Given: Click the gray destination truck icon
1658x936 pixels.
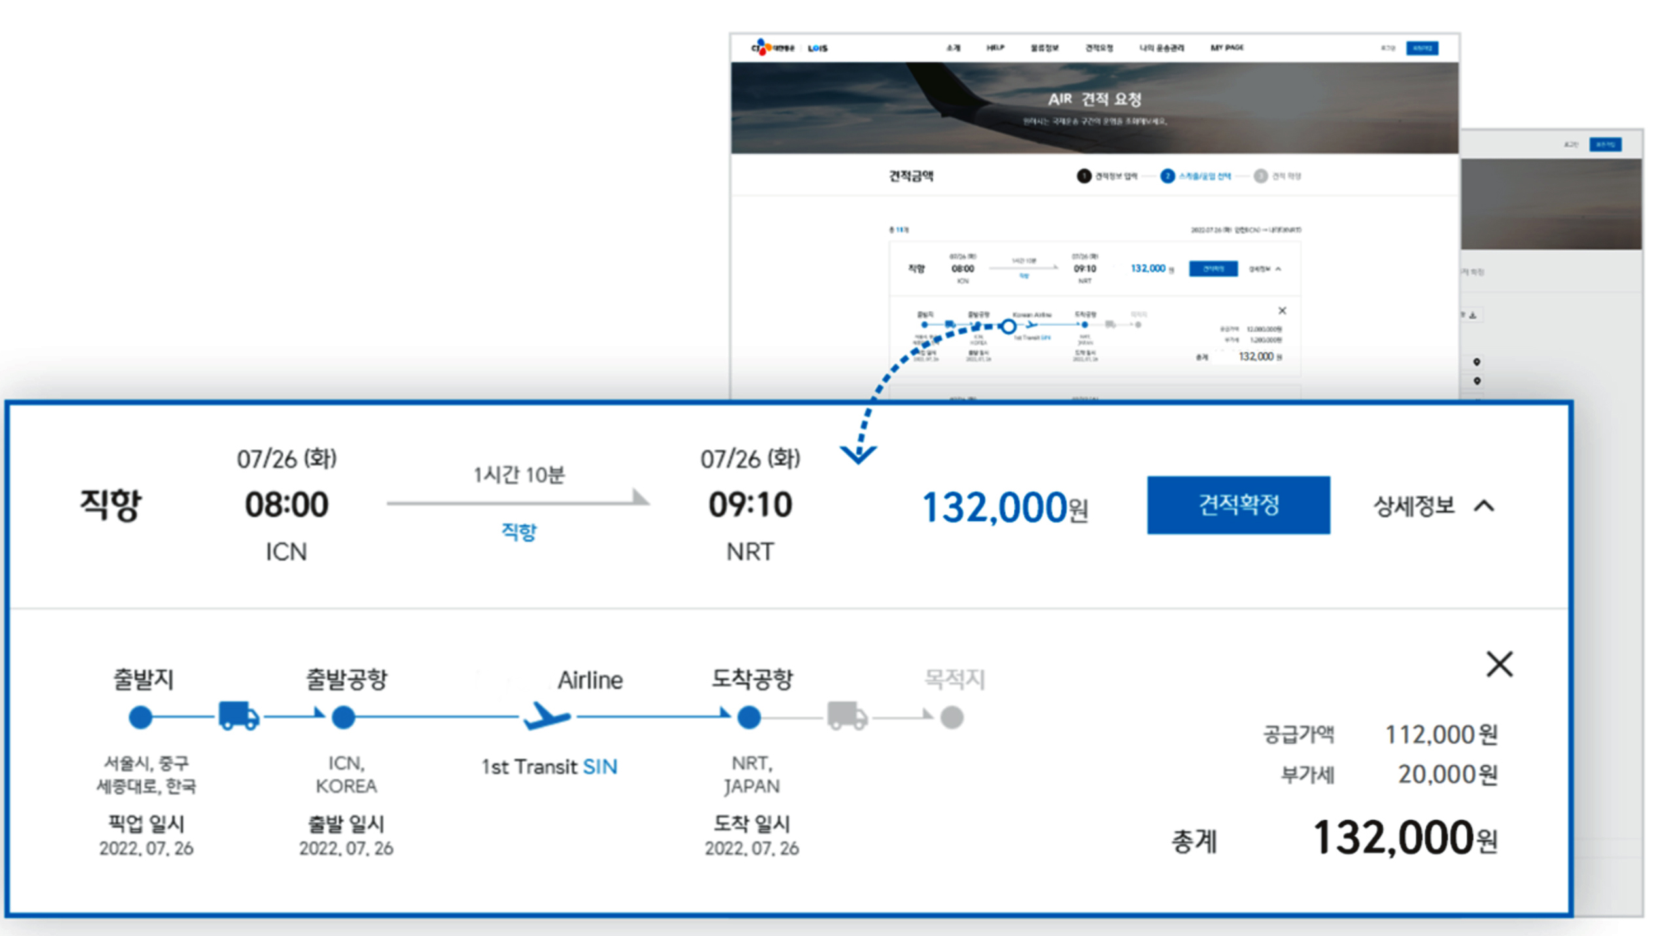Looking at the screenshot, I should (847, 716).
